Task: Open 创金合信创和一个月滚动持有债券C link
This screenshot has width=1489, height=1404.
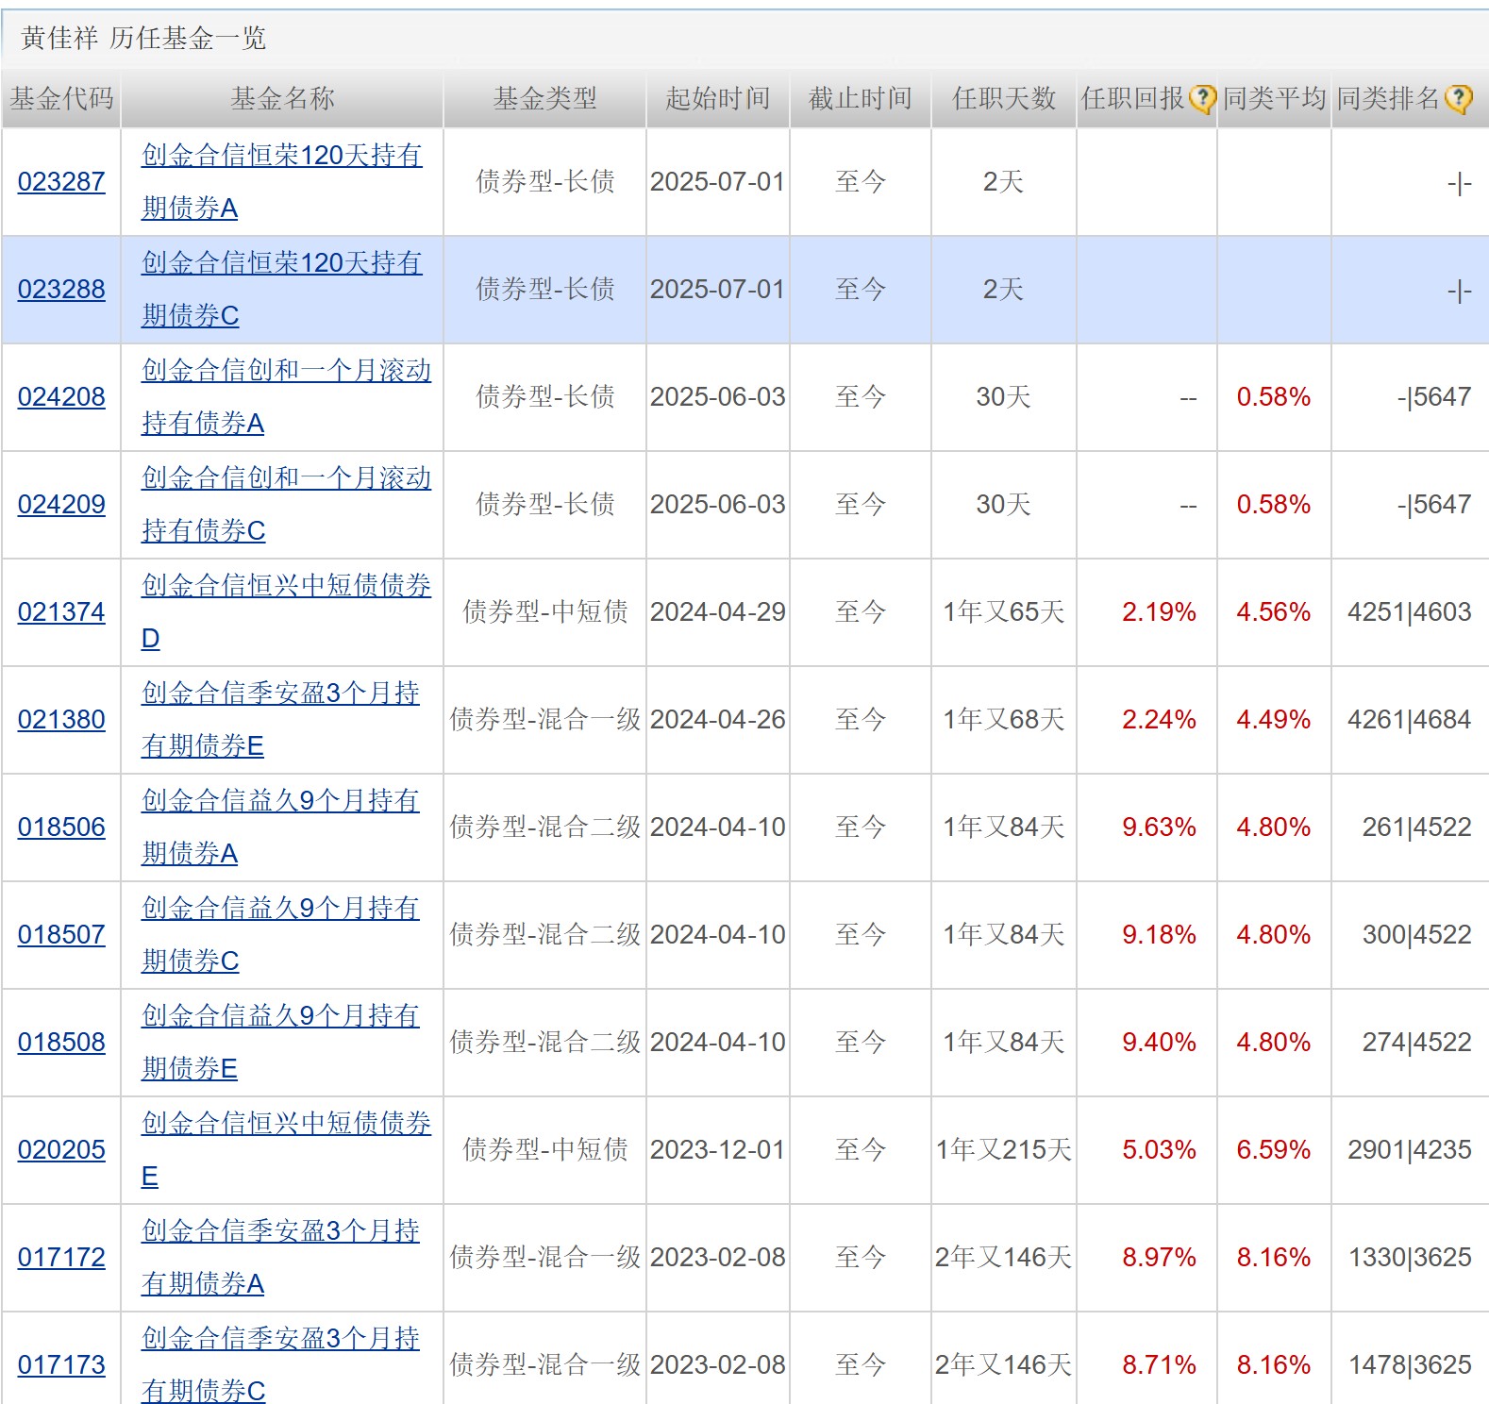Action: coord(286,504)
